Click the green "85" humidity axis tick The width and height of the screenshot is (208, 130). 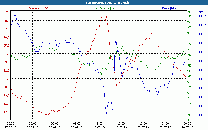(x=190, y=27)
